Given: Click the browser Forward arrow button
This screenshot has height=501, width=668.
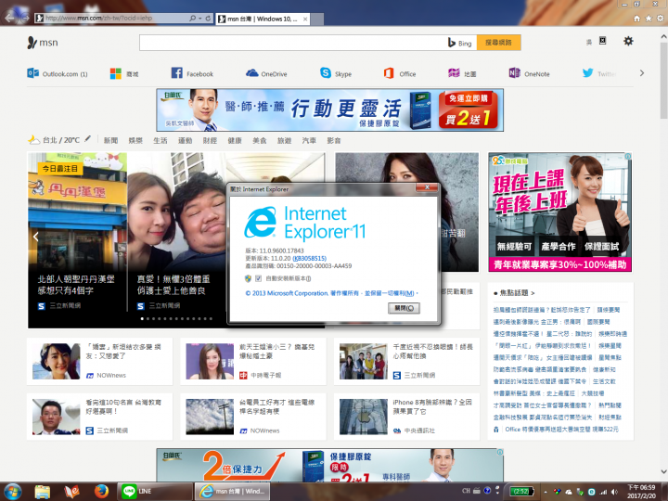Looking at the screenshot, I should click(x=25, y=19).
